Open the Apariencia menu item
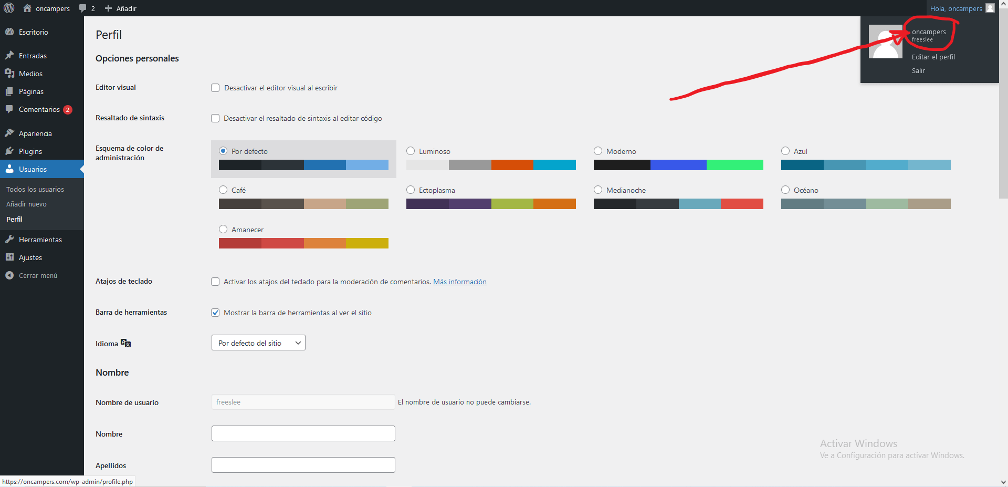The image size is (1008, 487). (42, 133)
